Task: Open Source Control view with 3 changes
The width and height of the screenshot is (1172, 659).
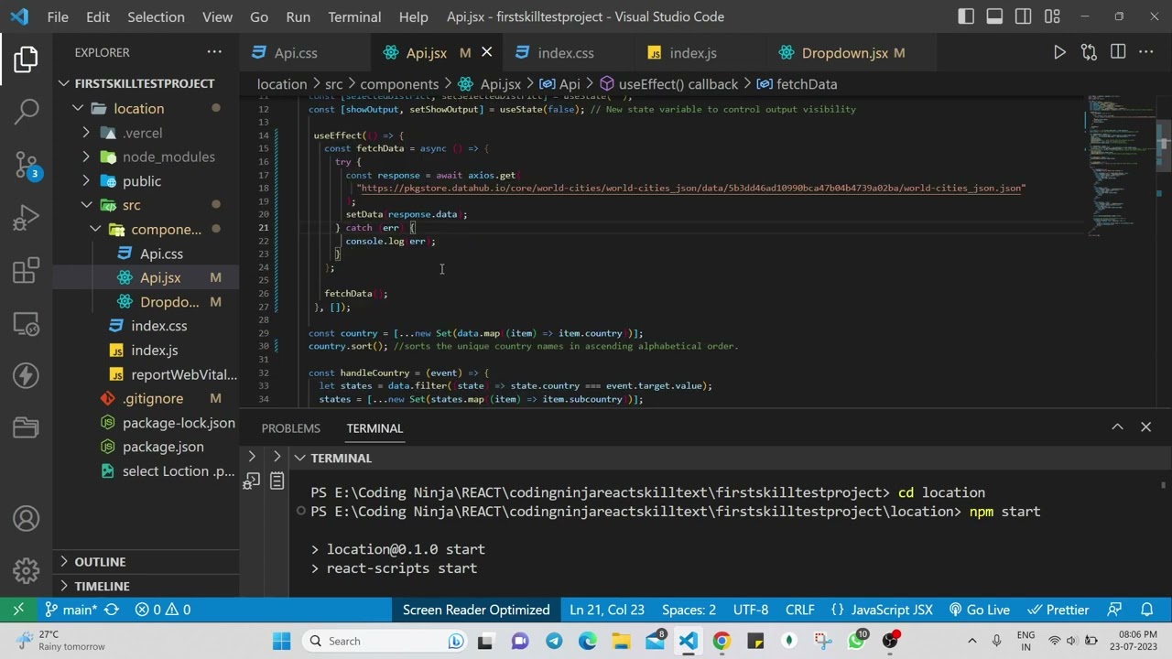Action: click(27, 165)
